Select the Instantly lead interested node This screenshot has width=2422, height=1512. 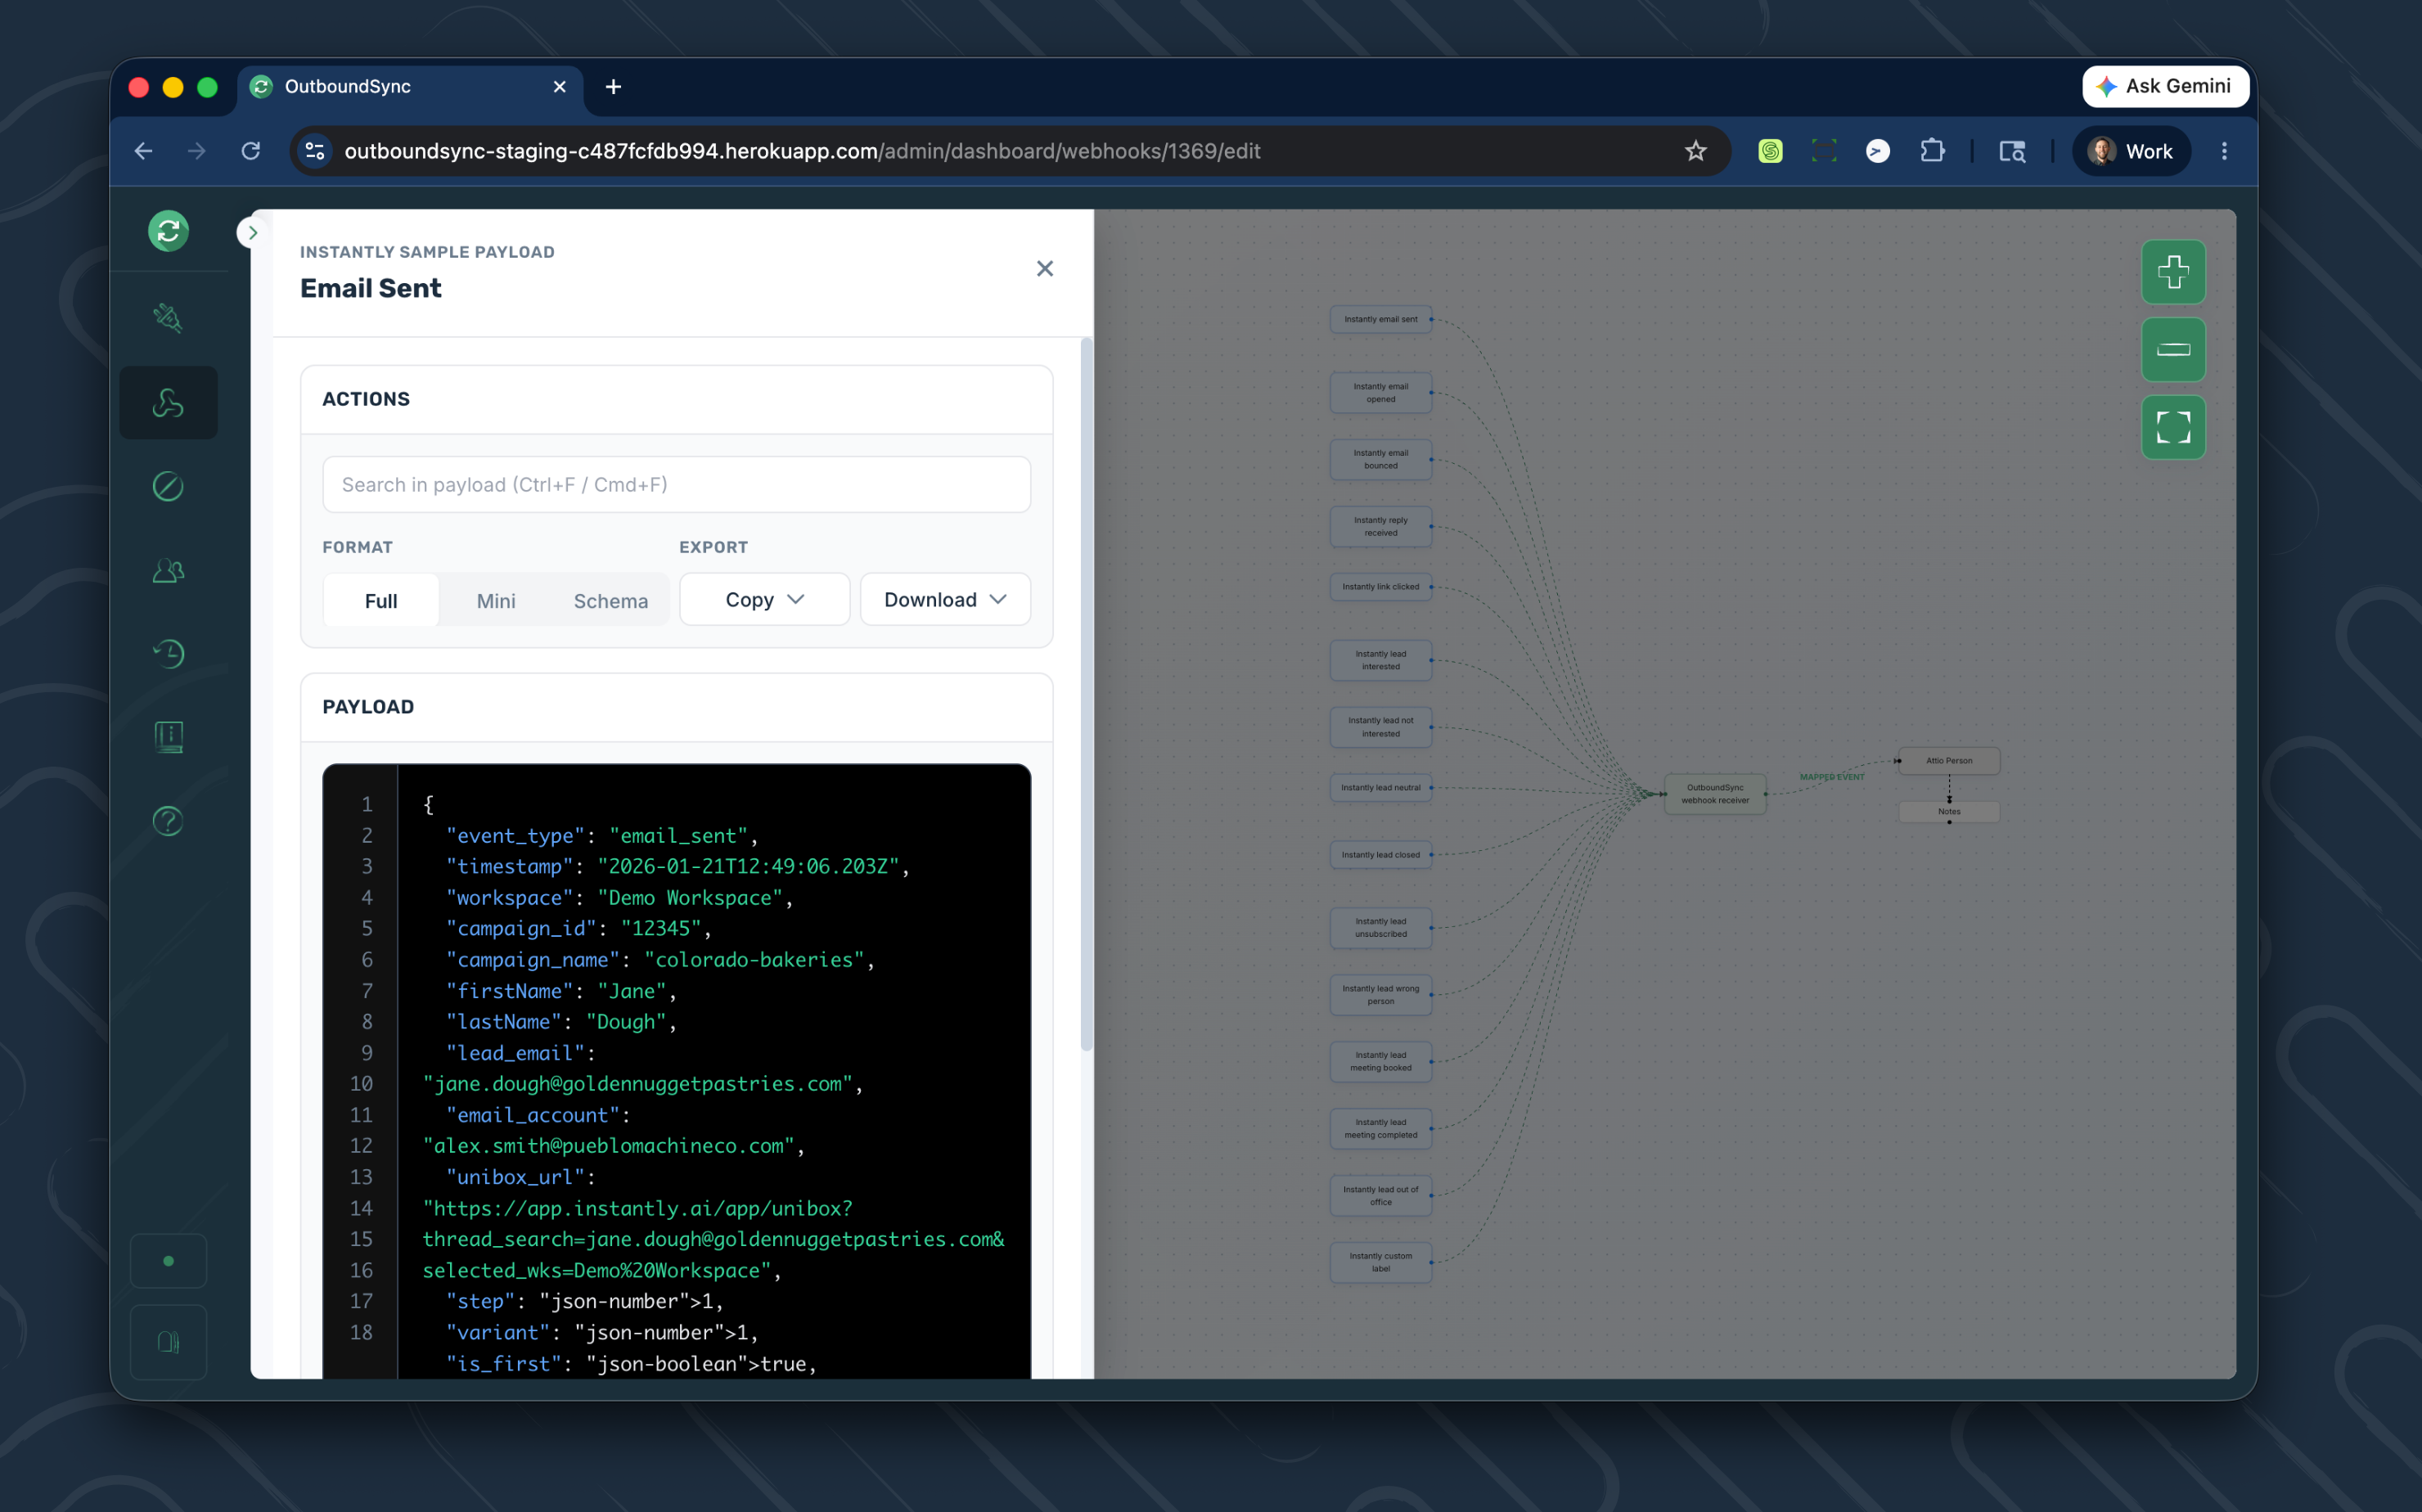pyautogui.click(x=1380, y=660)
